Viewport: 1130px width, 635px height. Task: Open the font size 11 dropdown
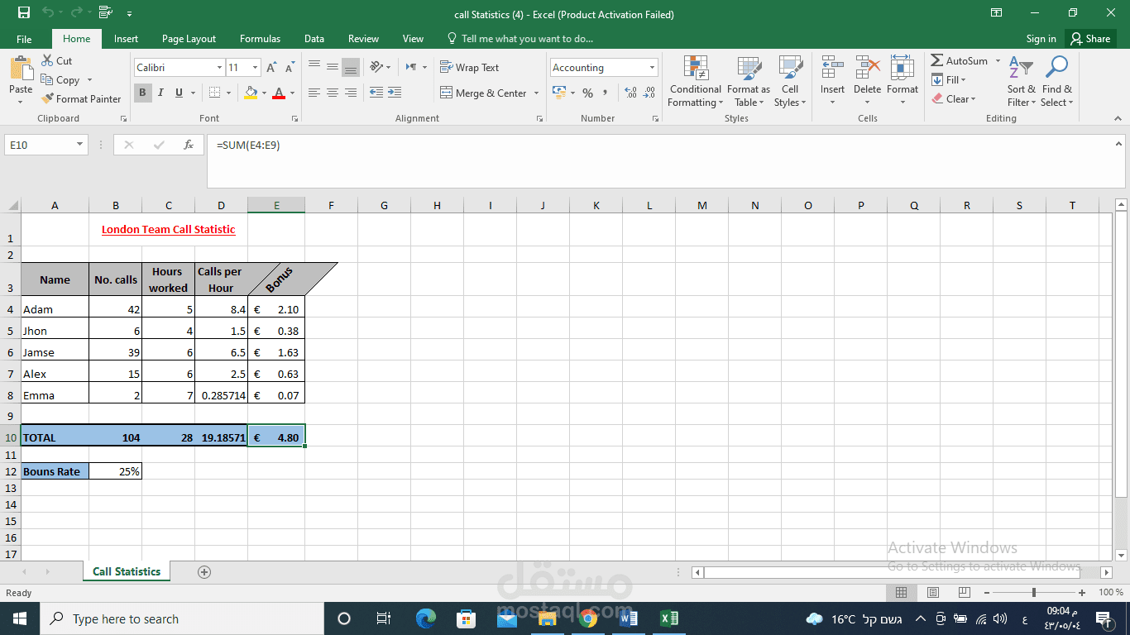click(255, 68)
